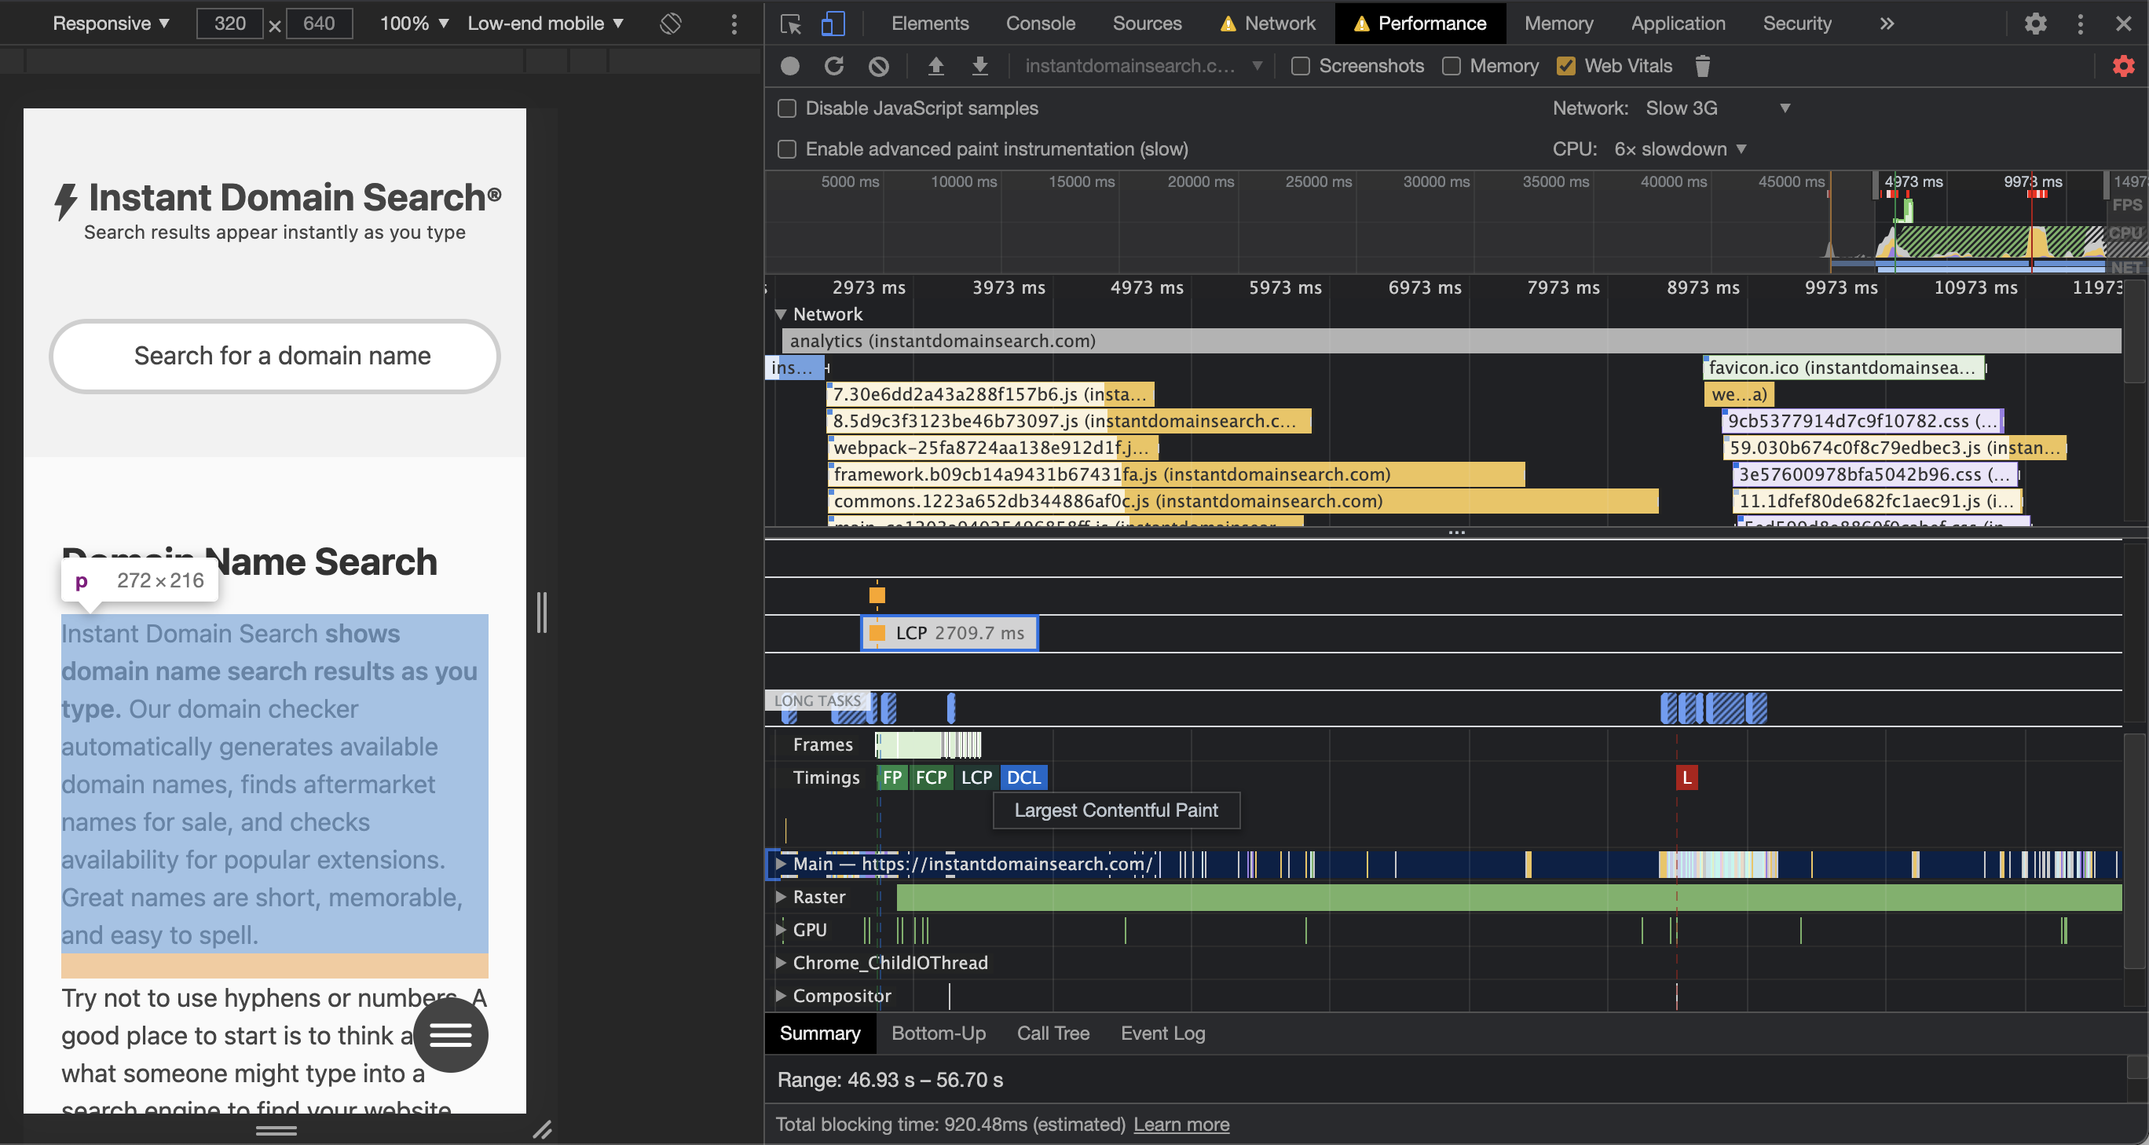Switch to the Bottom-Up tab
Viewport: 2149px width, 1145px height.
click(939, 1033)
